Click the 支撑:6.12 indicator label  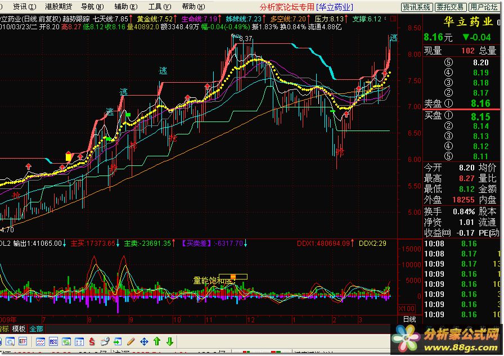click(x=367, y=19)
